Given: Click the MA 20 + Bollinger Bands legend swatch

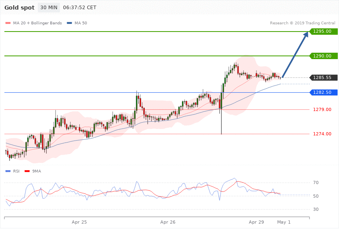Looking at the screenshot, I should (x=8, y=23).
